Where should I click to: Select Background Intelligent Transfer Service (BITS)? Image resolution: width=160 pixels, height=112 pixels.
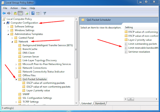48,45
